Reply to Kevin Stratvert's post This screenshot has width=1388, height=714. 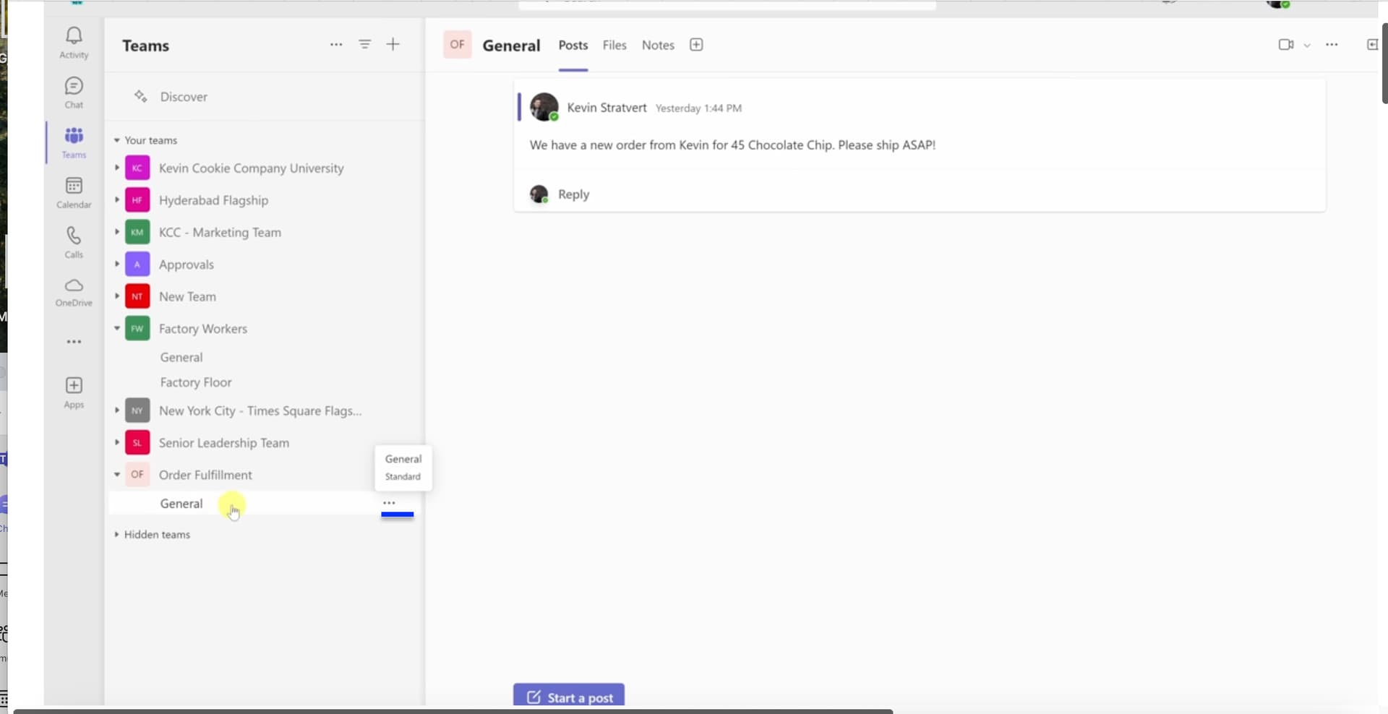click(573, 194)
